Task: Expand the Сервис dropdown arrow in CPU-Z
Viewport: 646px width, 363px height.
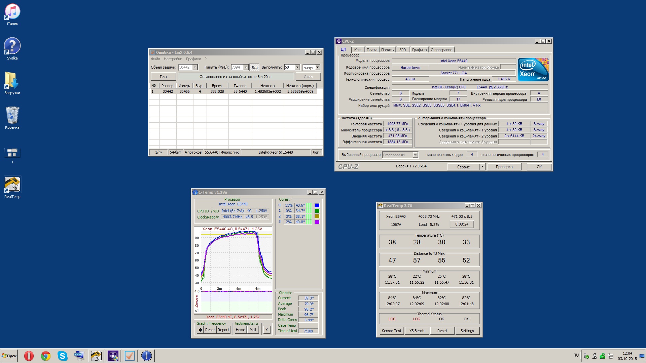Action: [x=482, y=167]
